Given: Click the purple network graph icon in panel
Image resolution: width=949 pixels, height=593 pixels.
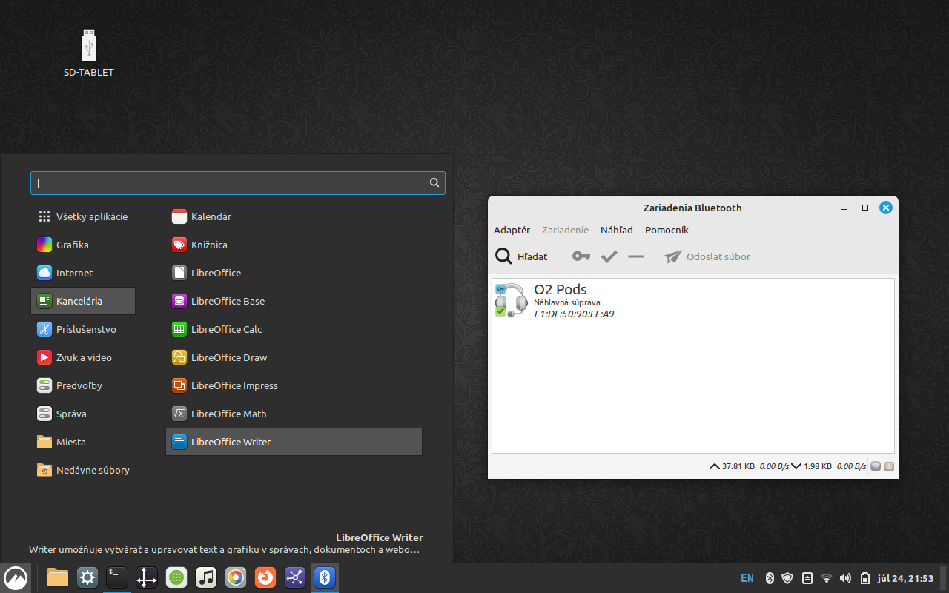Looking at the screenshot, I should pos(295,577).
